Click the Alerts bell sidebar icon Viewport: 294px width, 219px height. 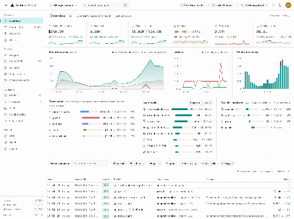pyautogui.click(x=5, y=40)
